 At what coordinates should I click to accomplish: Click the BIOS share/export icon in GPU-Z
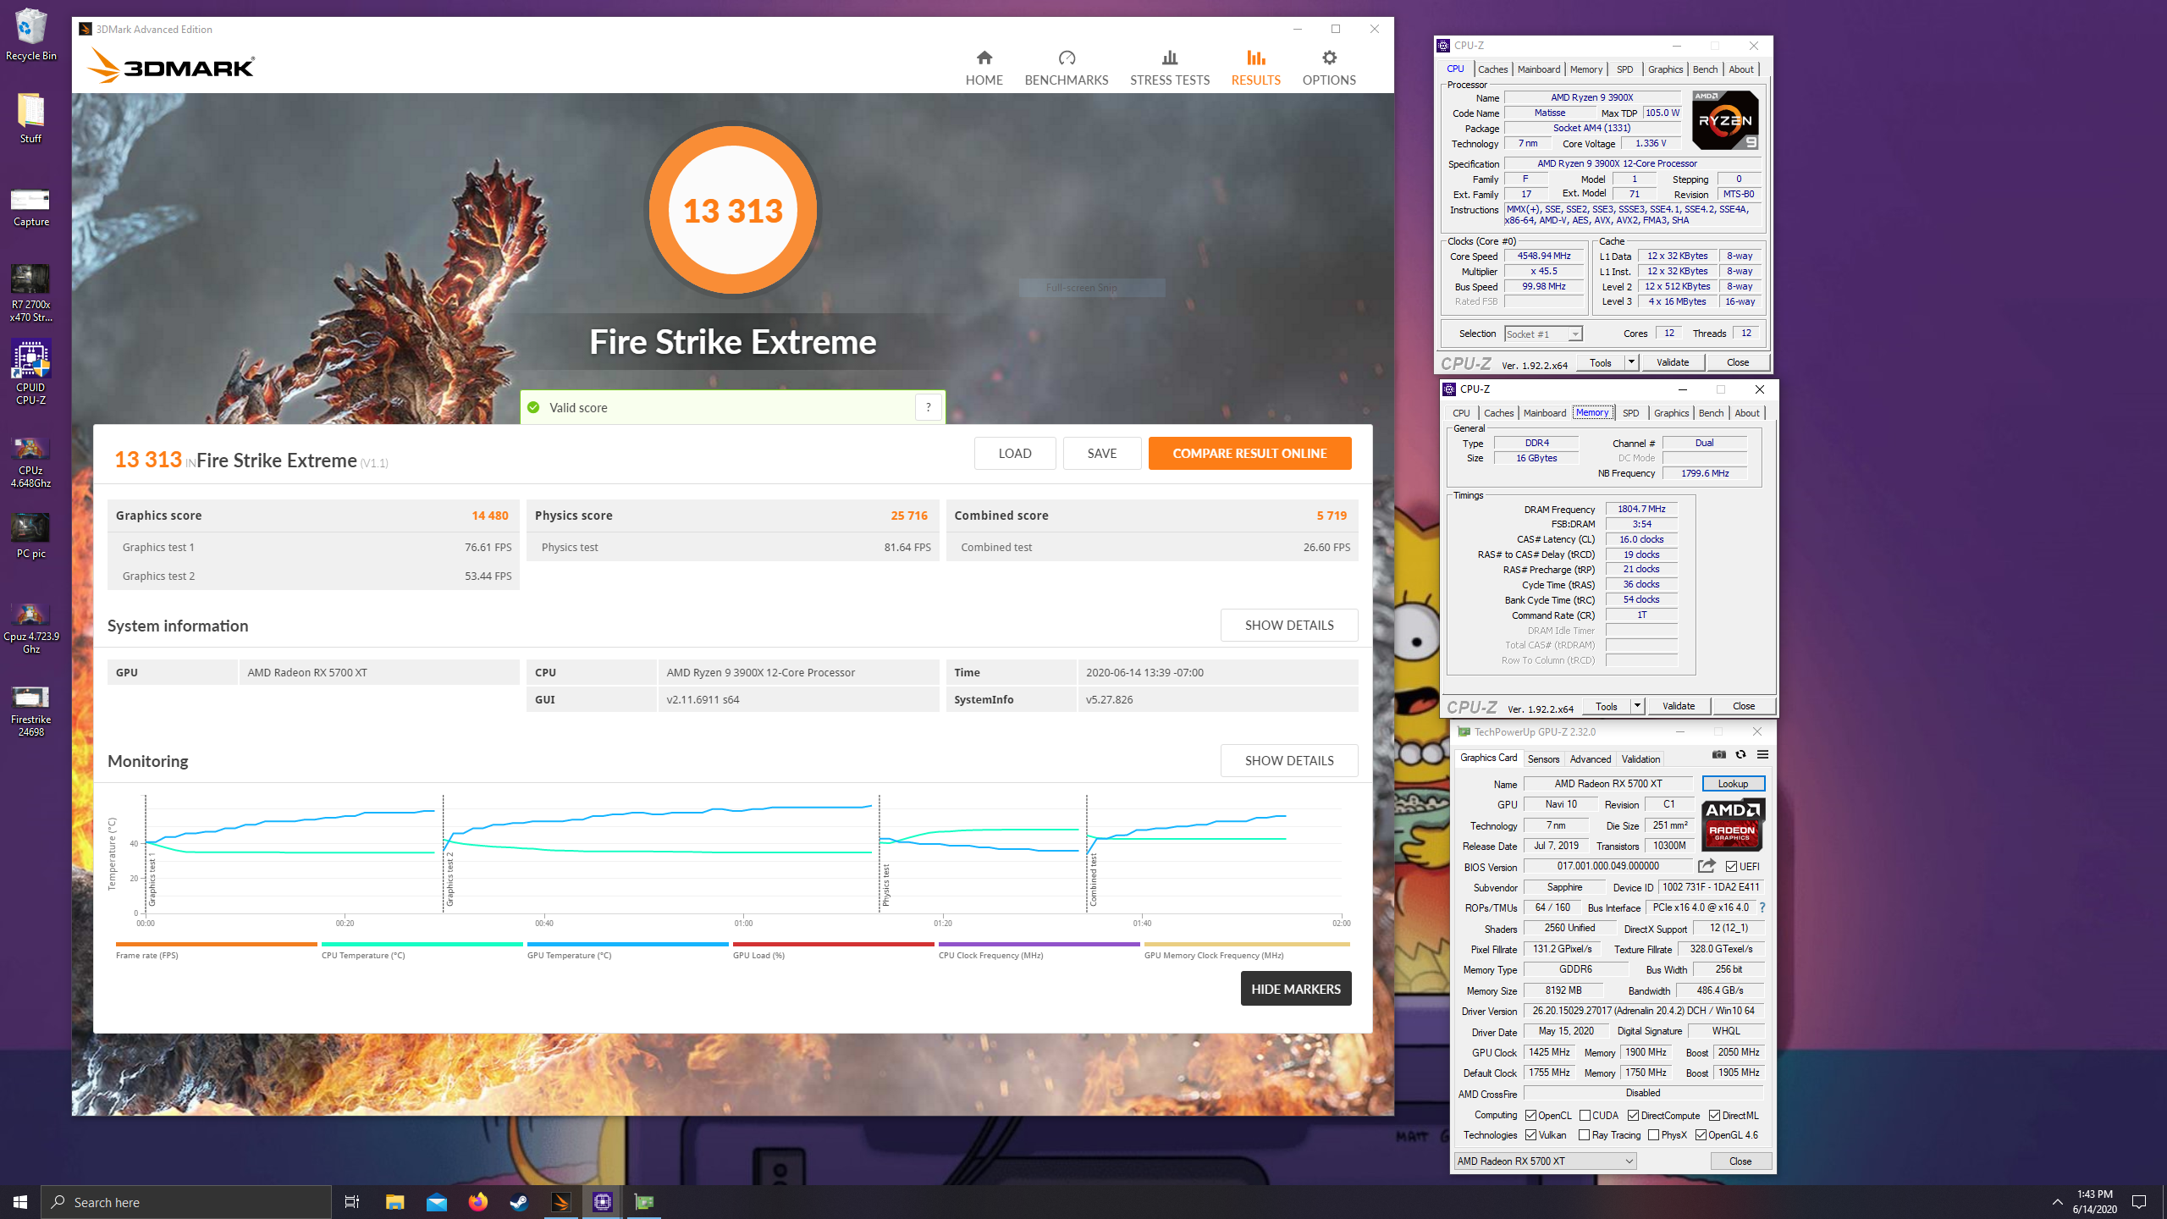(x=1707, y=866)
